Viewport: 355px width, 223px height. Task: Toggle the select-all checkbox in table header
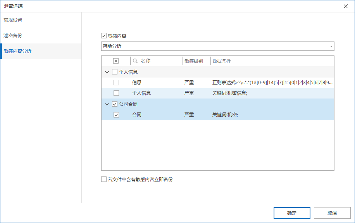116,61
